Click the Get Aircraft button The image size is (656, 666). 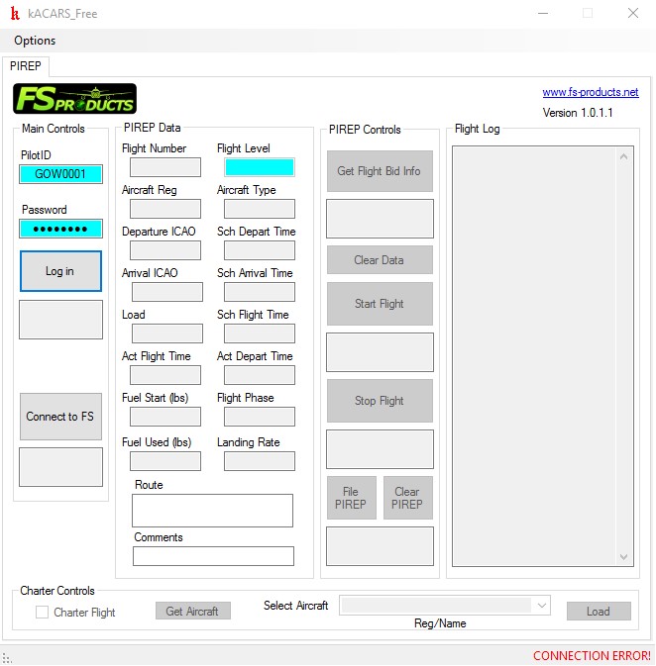coord(193,611)
